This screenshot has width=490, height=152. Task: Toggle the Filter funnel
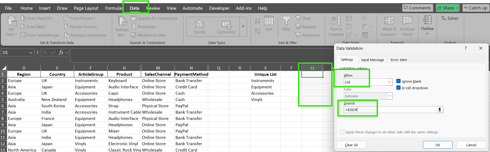(x=286, y=24)
